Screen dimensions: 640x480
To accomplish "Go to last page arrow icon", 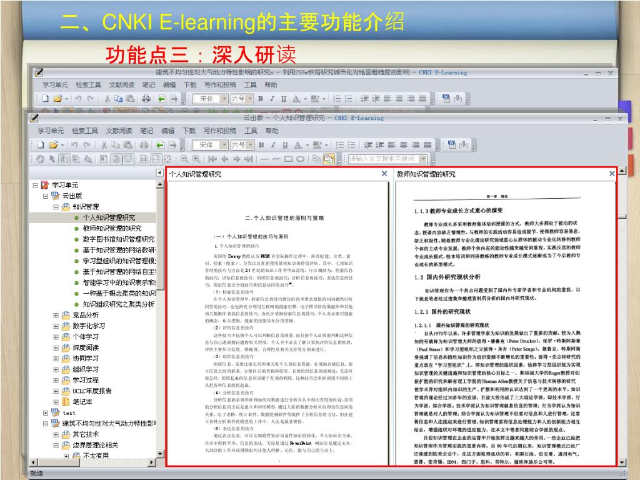I will (x=249, y=159).
